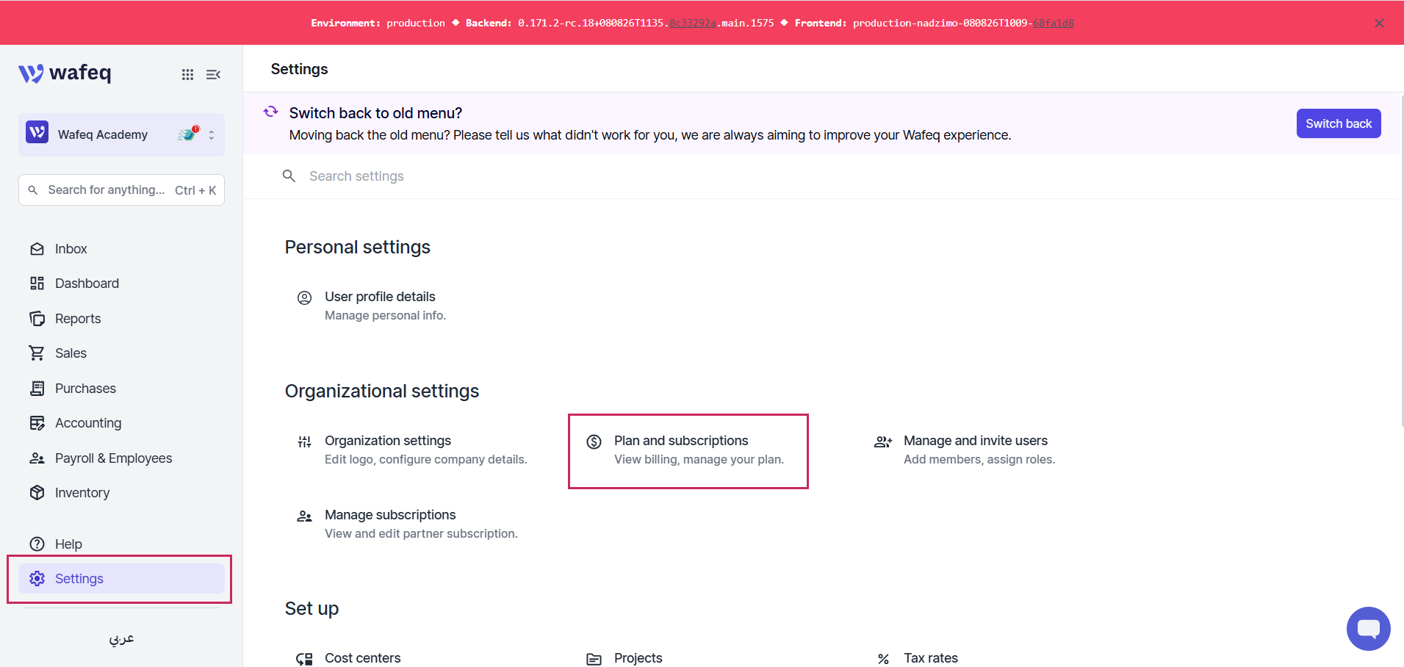Open Inventory box icon
The width and height of the screenshot is (1404, 667).
37,493
